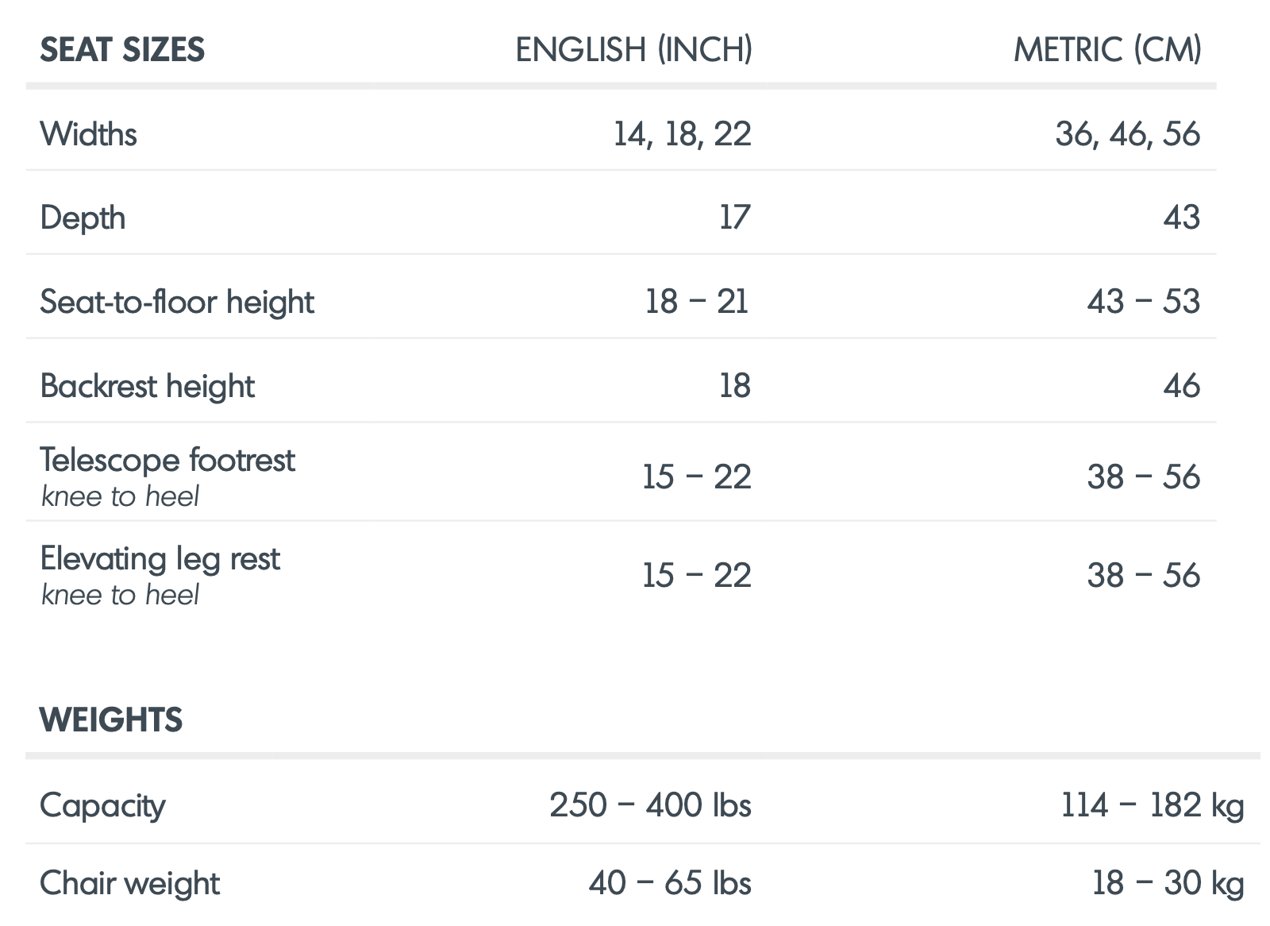This screenshot has width=1270, height=926.
Task: Click the Depth inch value 17
Action: tap(734, 218)
